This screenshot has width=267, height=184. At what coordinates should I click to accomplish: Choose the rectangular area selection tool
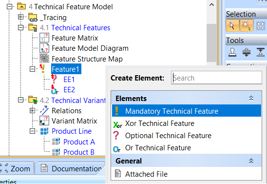click(x=246, y=25)
